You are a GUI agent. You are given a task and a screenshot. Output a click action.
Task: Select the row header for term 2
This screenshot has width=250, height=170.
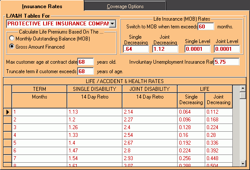(7, 120)
